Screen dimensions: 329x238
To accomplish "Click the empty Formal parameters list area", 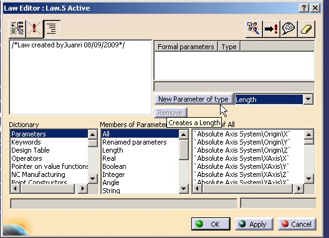I will [234, 65].
